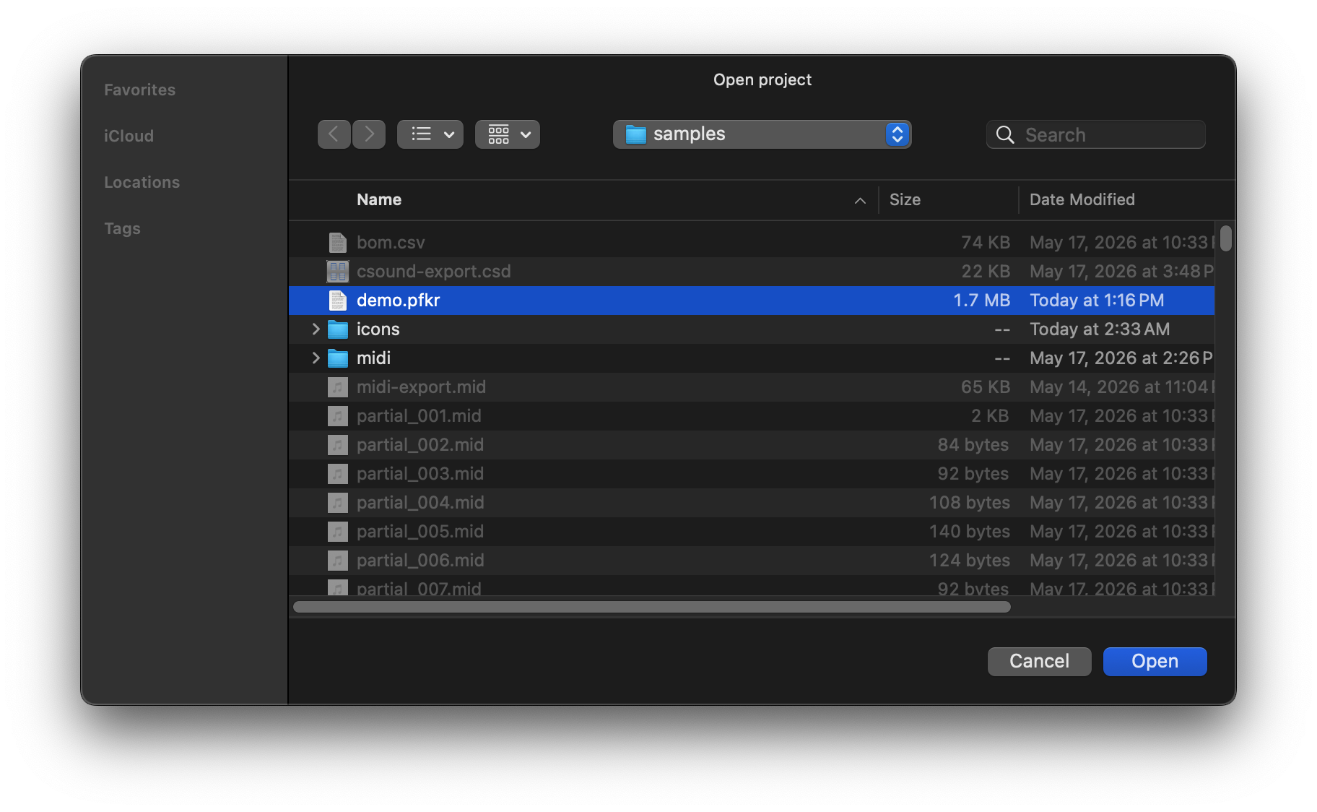Click the partial_003.mid file icon
1317x812 pixels.
[x=338, y=474]
